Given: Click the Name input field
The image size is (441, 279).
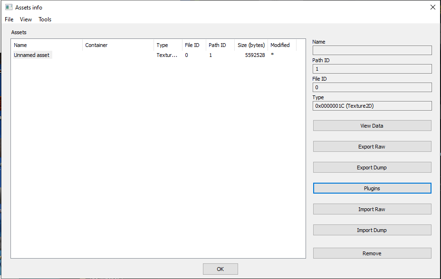Looking at the screenshot, I should (x=372, y=50).
